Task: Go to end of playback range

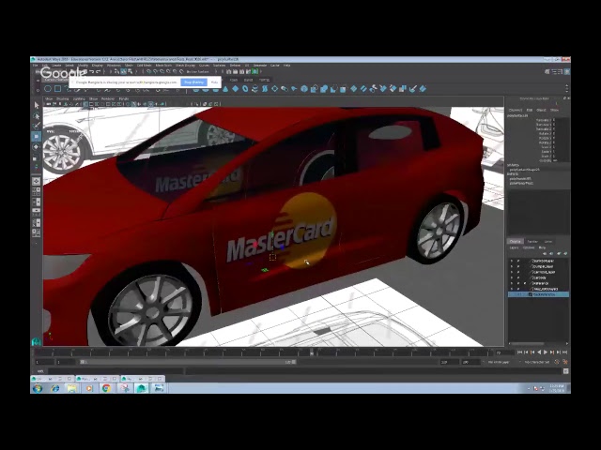Action: click(565, 352)
